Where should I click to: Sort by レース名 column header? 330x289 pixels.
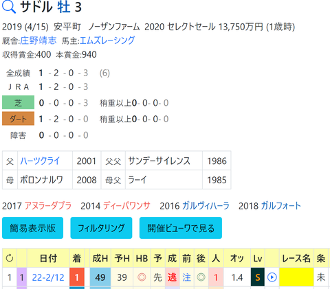296,258
